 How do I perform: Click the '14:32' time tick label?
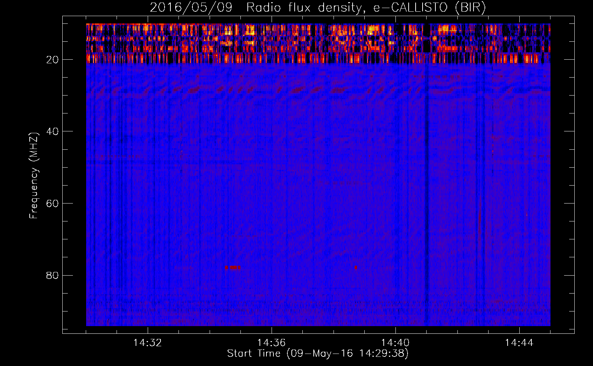148,343
